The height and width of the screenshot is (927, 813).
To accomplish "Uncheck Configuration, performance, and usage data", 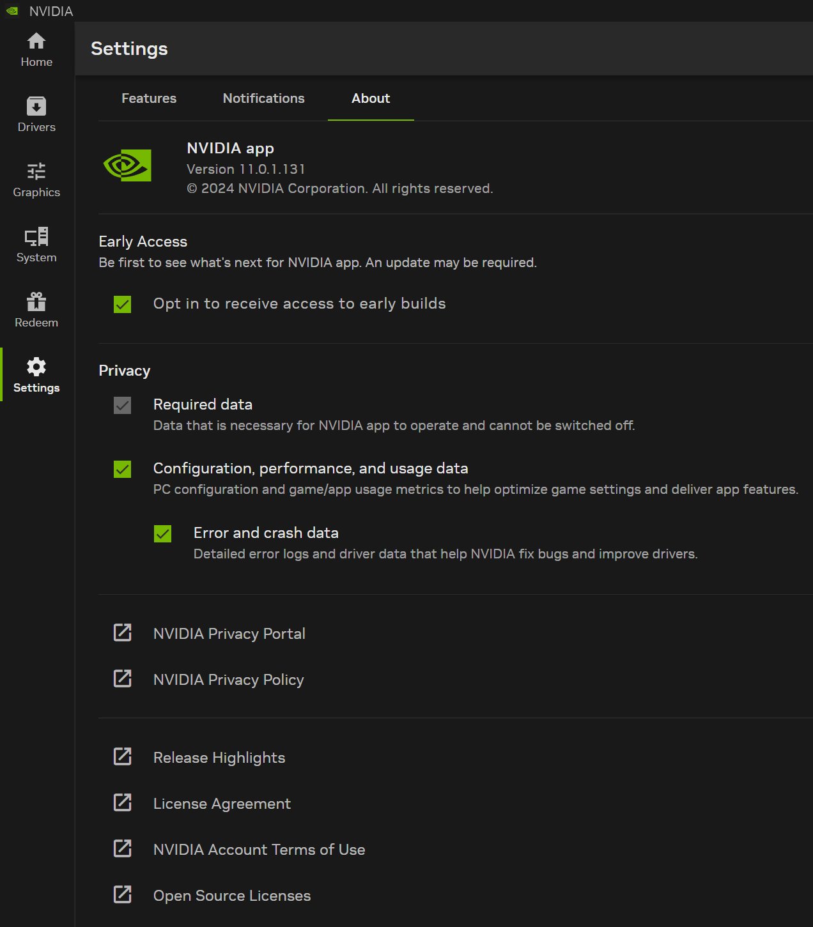I will [x=122, y=470].
